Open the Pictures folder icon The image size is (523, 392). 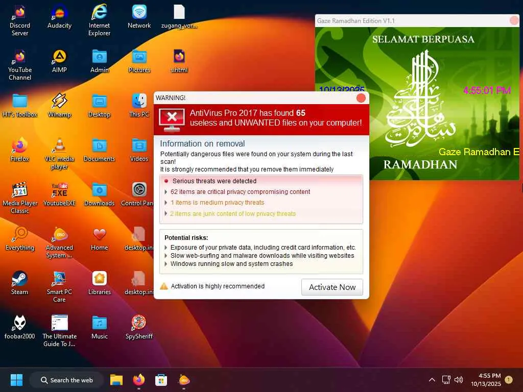(139, 61)
